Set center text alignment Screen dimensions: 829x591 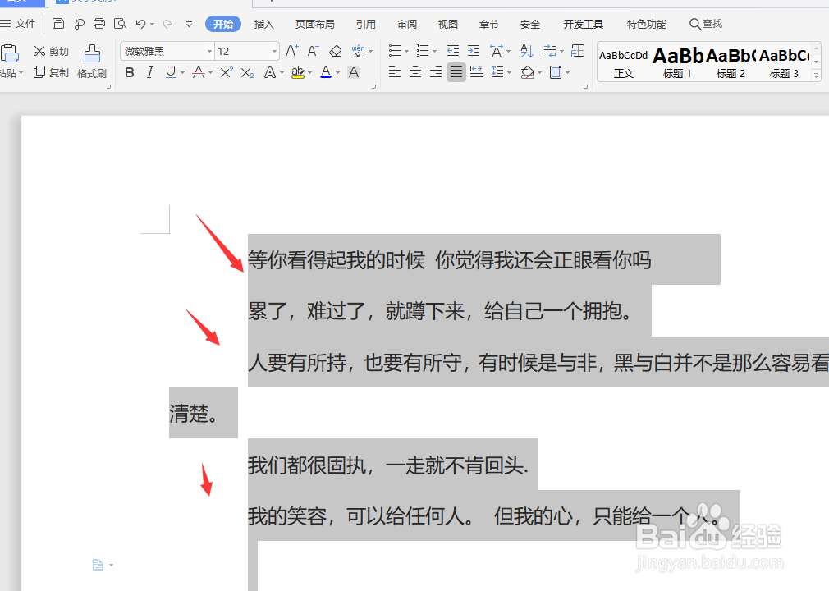(415, 72)
